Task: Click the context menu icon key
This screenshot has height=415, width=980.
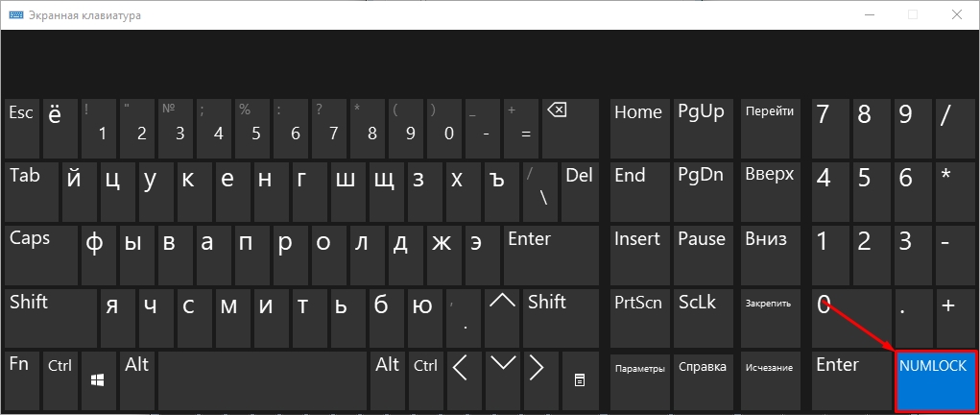Action: tap(580, 380)
